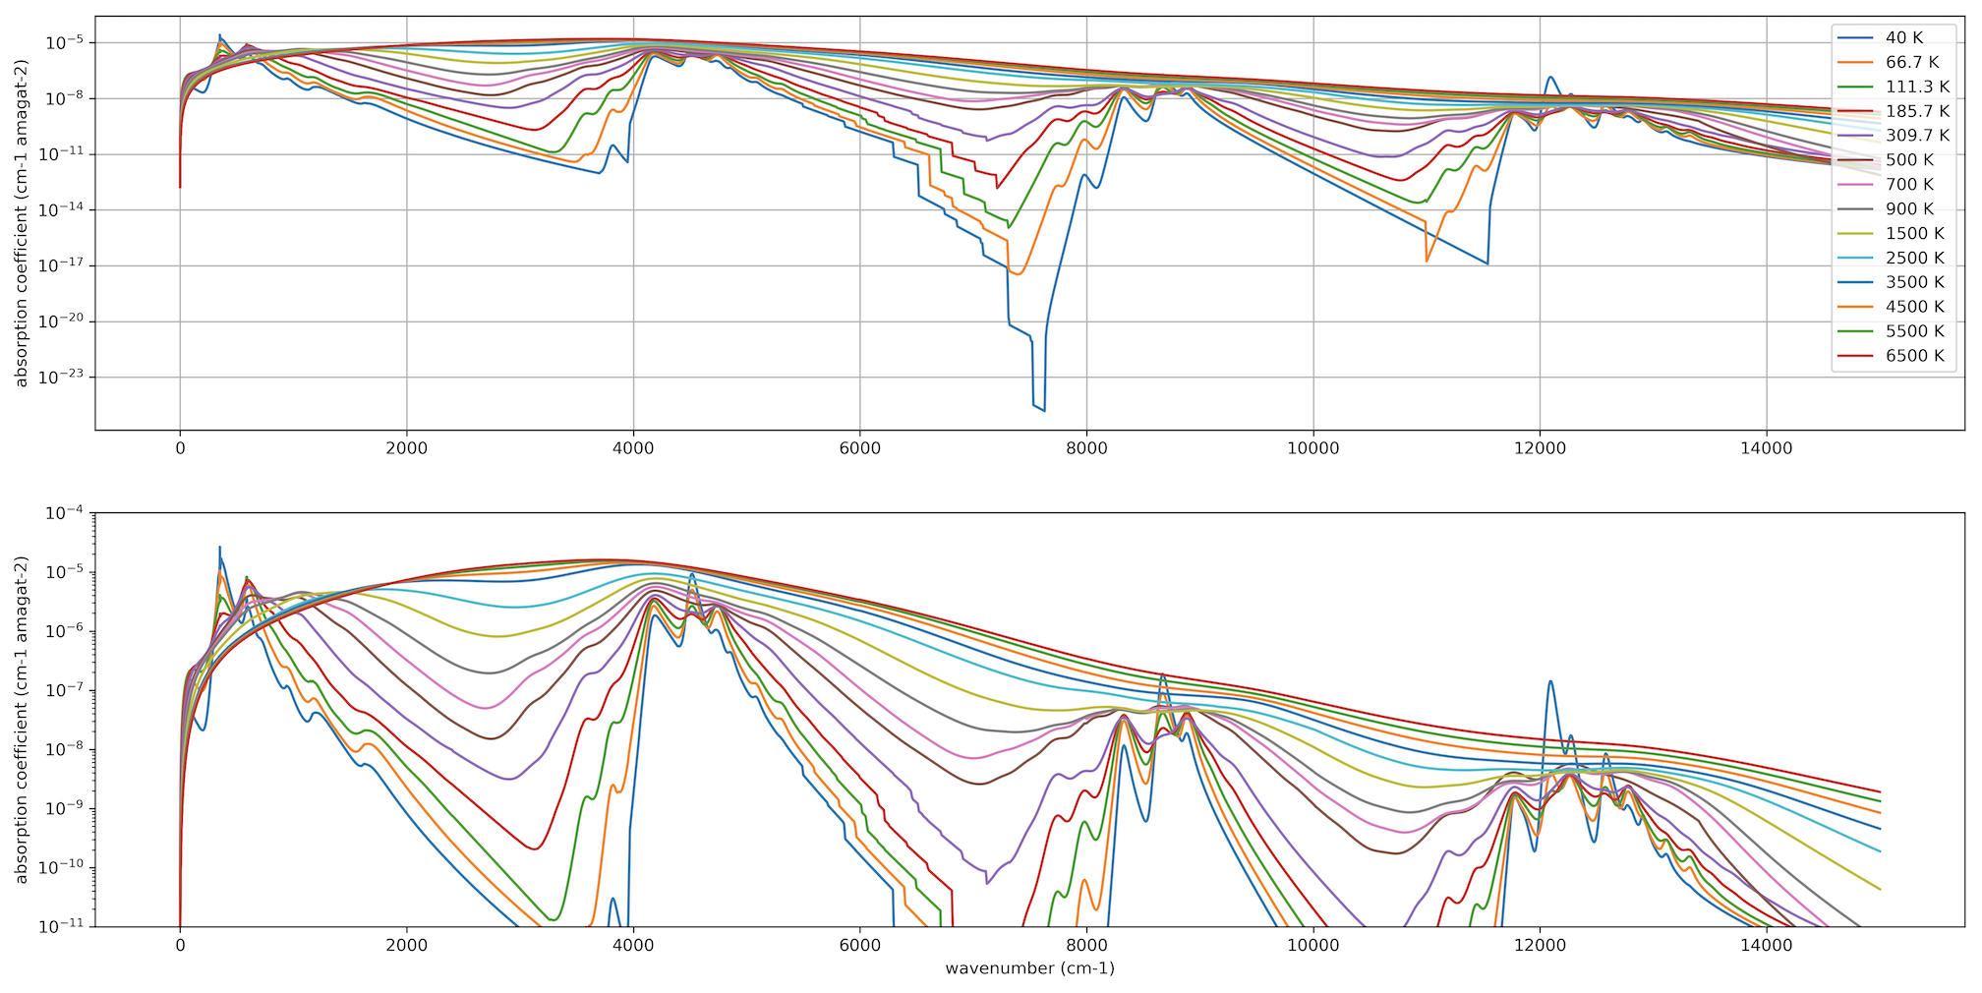The height and width of the screenshot is (993, 1982).
Task: Click upper plot's x tick label '10000'
Action: [x=1313, y=448]
